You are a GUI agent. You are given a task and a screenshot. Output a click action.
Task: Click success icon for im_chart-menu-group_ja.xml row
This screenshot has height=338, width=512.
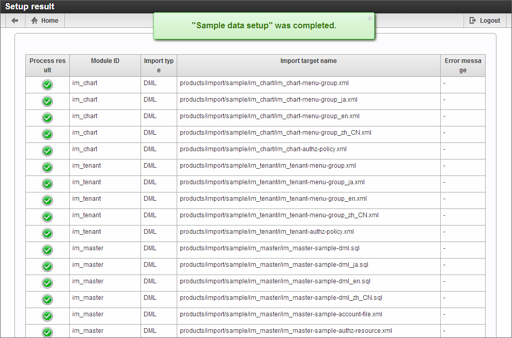pyautogui.click(x=48, y=102)
